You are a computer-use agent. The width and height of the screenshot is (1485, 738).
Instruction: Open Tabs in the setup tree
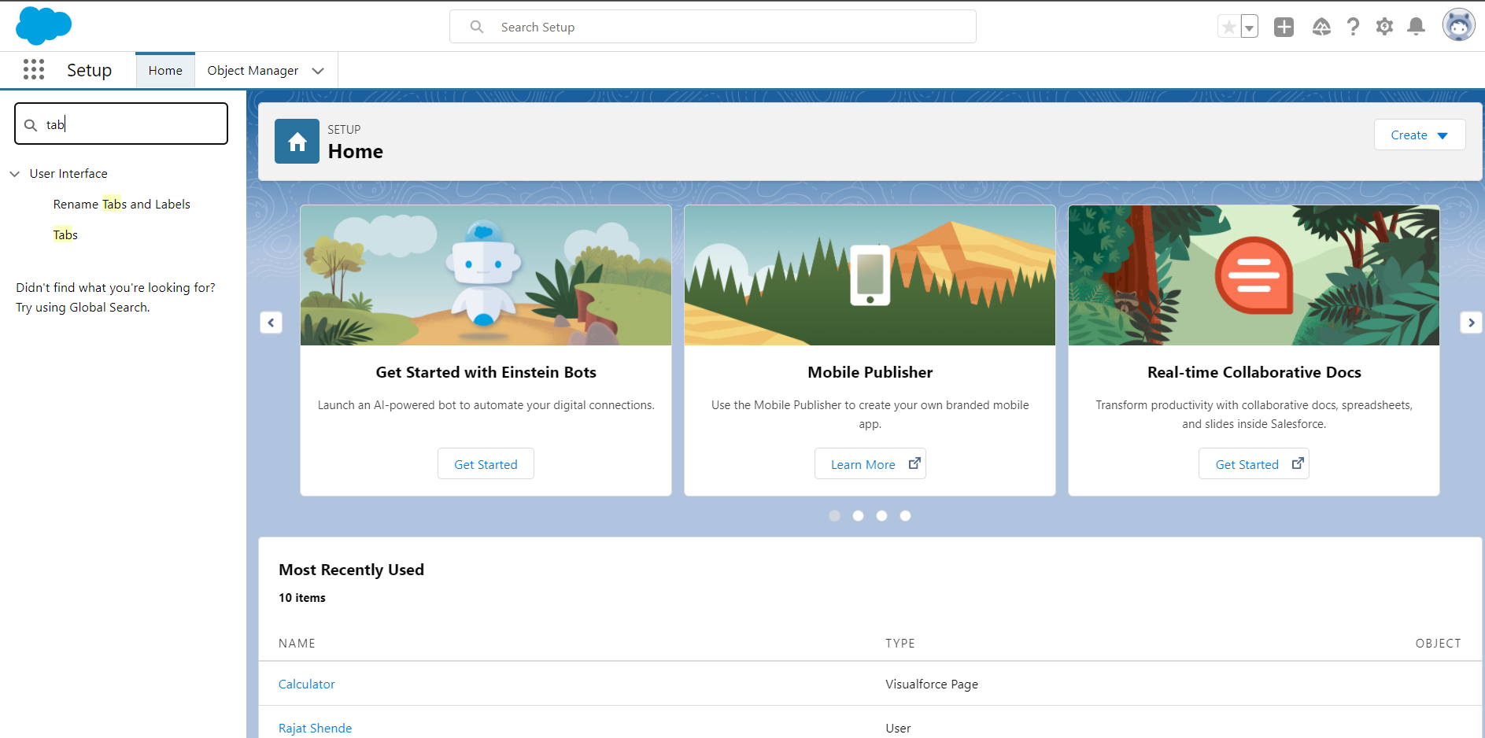[x=65, y=234]
